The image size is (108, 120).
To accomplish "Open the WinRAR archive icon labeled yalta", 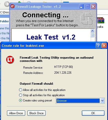I will coord(101,20).
